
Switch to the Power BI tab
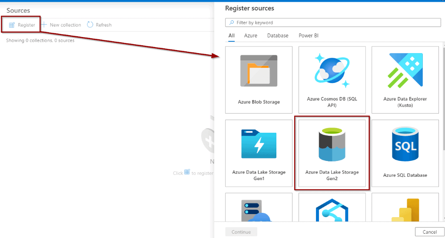pyautogui.click(x=308, y=36)
